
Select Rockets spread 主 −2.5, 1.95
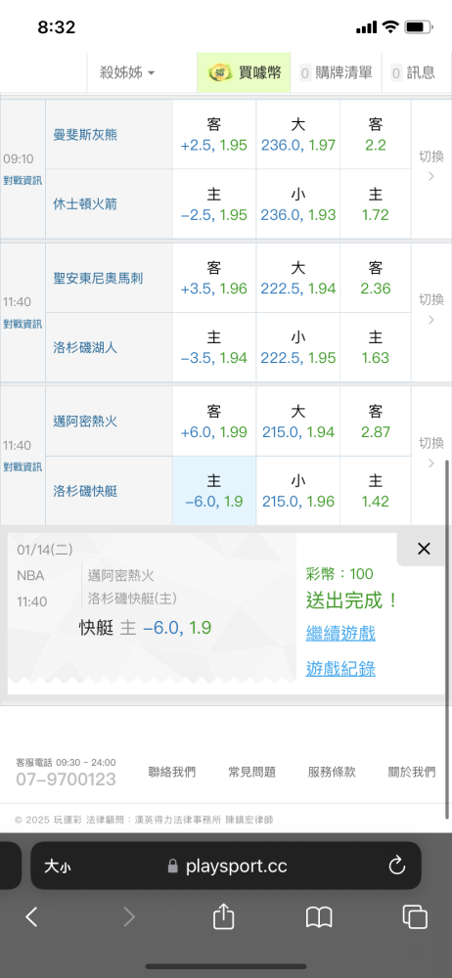pos(214,204)
